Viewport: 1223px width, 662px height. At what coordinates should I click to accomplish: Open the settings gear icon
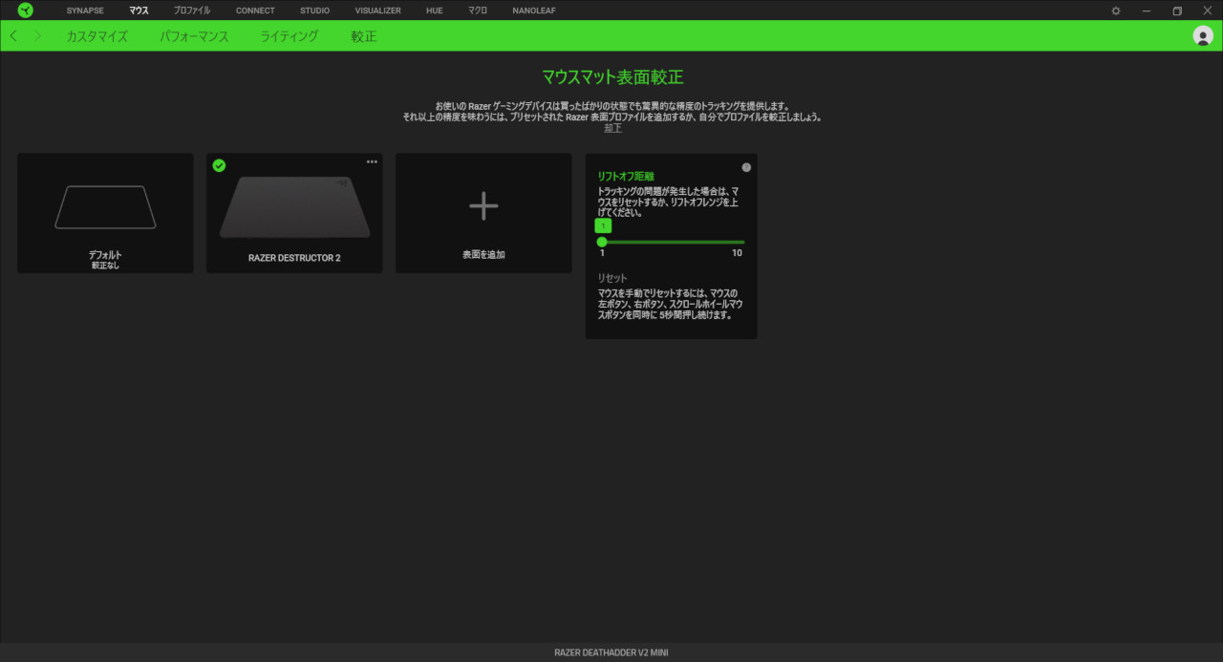pyautogui.click(x=1116, y=11)
